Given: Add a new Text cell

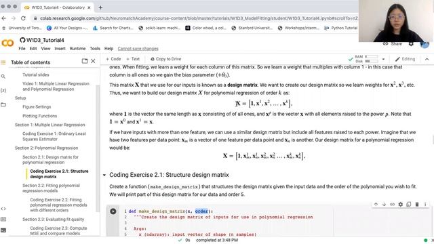Looking at the screenshot, I should 133,59.
